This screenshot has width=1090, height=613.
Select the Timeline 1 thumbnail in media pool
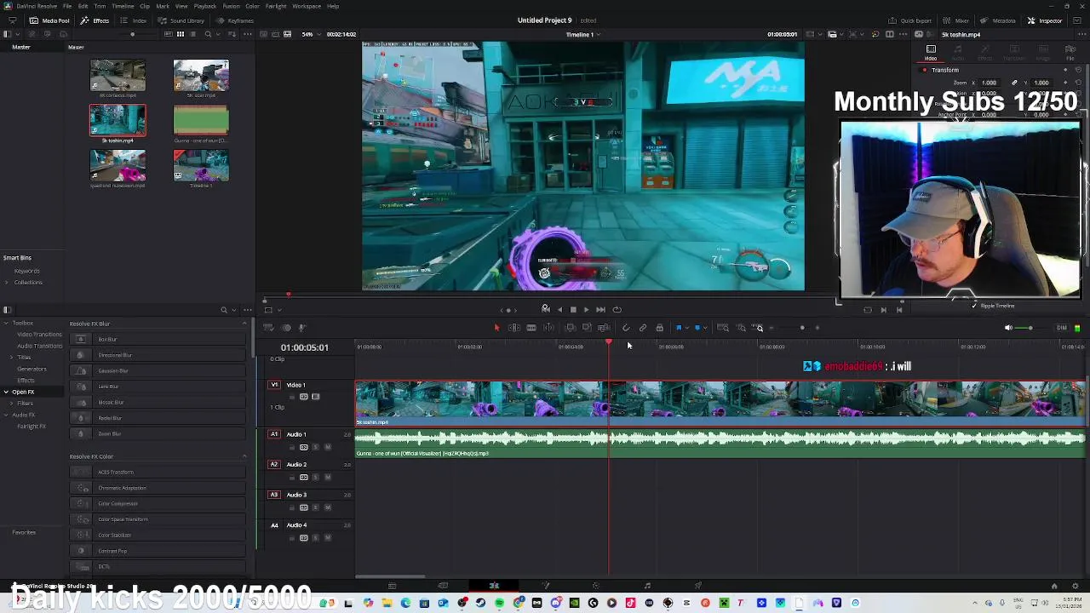click(201, 166)
